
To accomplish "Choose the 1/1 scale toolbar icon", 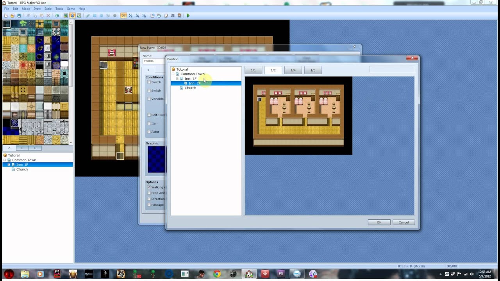I will click(123, 16).
